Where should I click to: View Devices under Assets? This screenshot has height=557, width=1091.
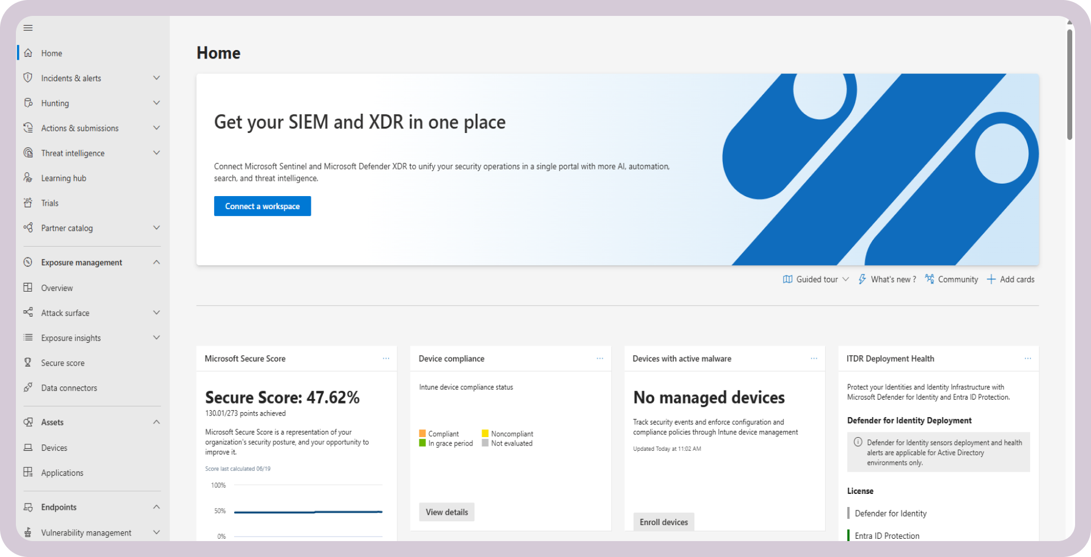pos(53,447)
